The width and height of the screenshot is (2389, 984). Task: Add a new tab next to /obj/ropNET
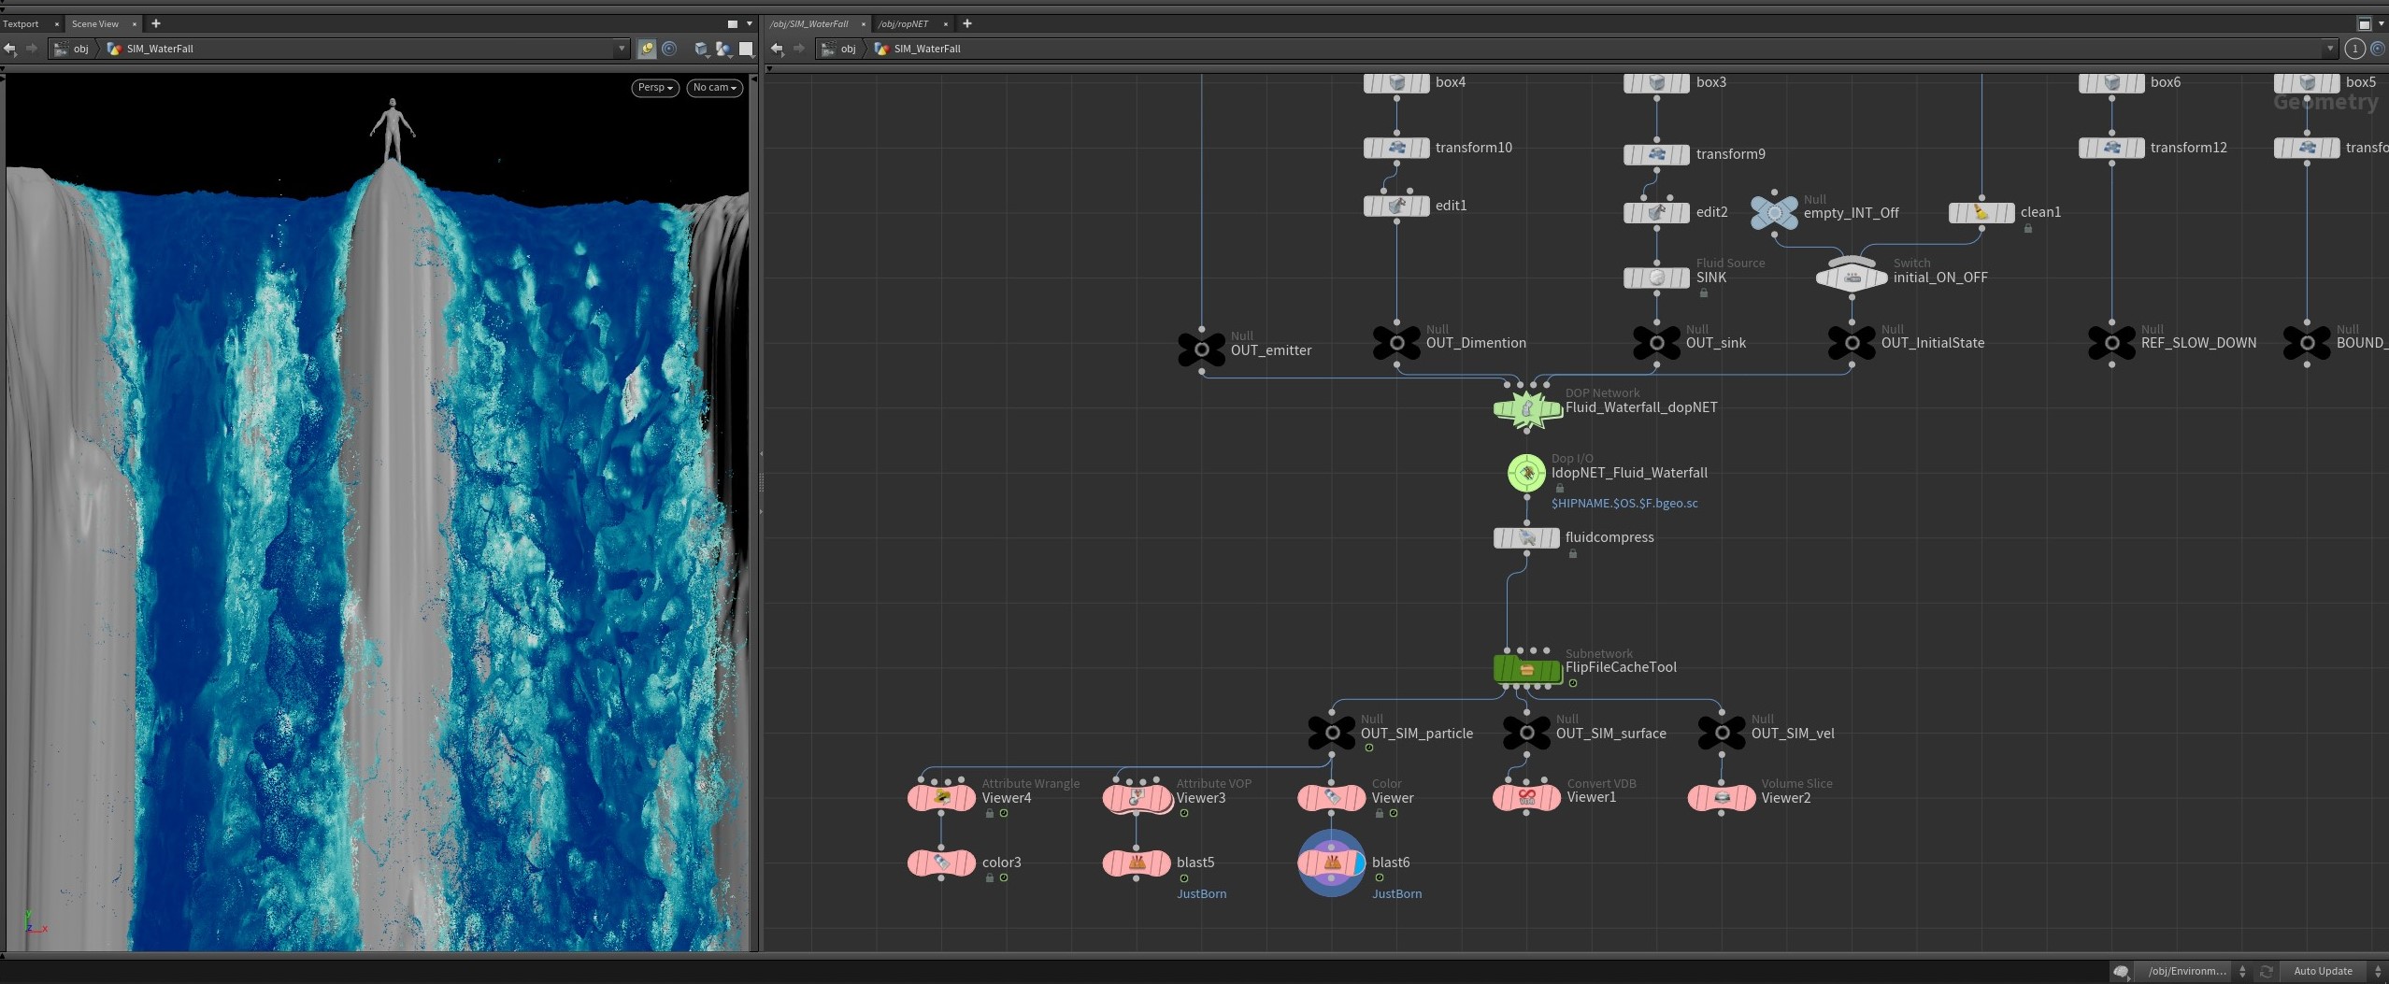pyautogui.click(x=967, y=23)
